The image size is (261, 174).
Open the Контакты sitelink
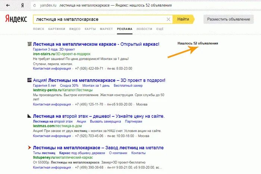coord(138,153)
